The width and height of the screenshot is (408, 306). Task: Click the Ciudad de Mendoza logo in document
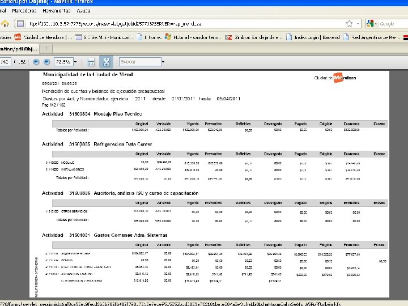(335, 78)
